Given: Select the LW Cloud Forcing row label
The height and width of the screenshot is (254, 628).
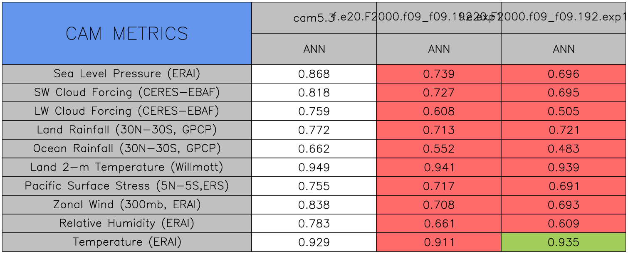Looking at the screenshot, I should pyautogui.click(x=127, y=111).
